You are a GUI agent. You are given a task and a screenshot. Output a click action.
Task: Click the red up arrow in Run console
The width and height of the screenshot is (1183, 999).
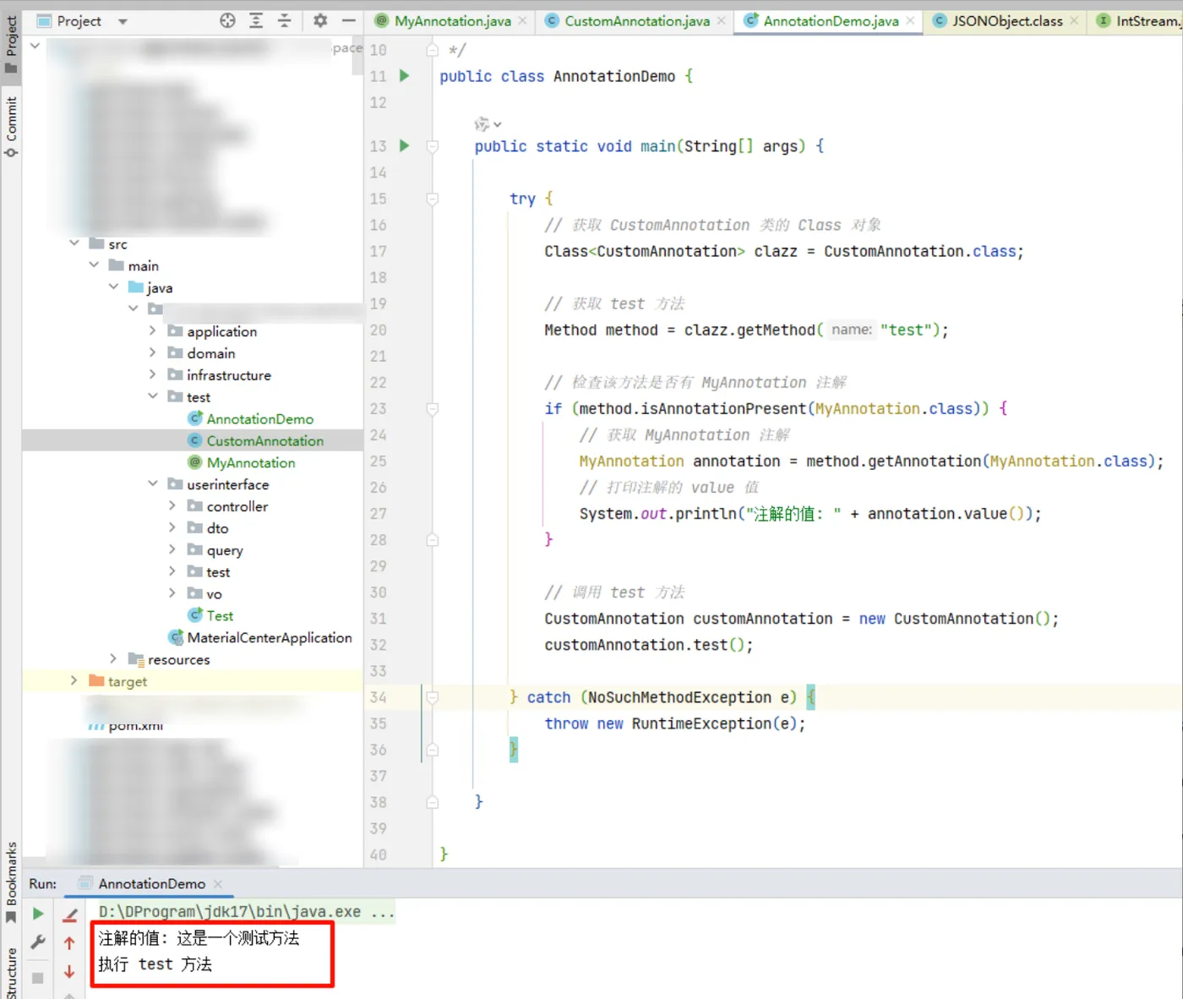pyautogui.click(x=69, y=942)
